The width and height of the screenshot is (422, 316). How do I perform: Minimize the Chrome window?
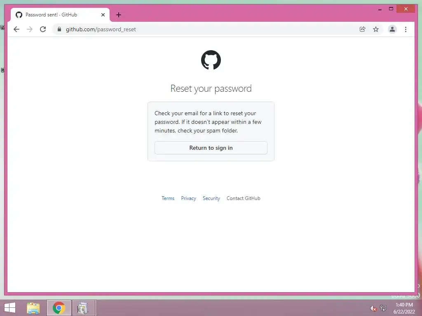(x=380, y=9)
